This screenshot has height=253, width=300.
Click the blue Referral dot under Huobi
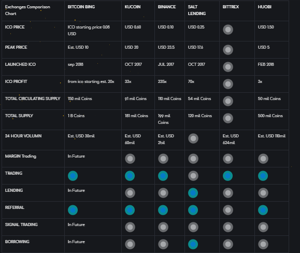[263, 210]
